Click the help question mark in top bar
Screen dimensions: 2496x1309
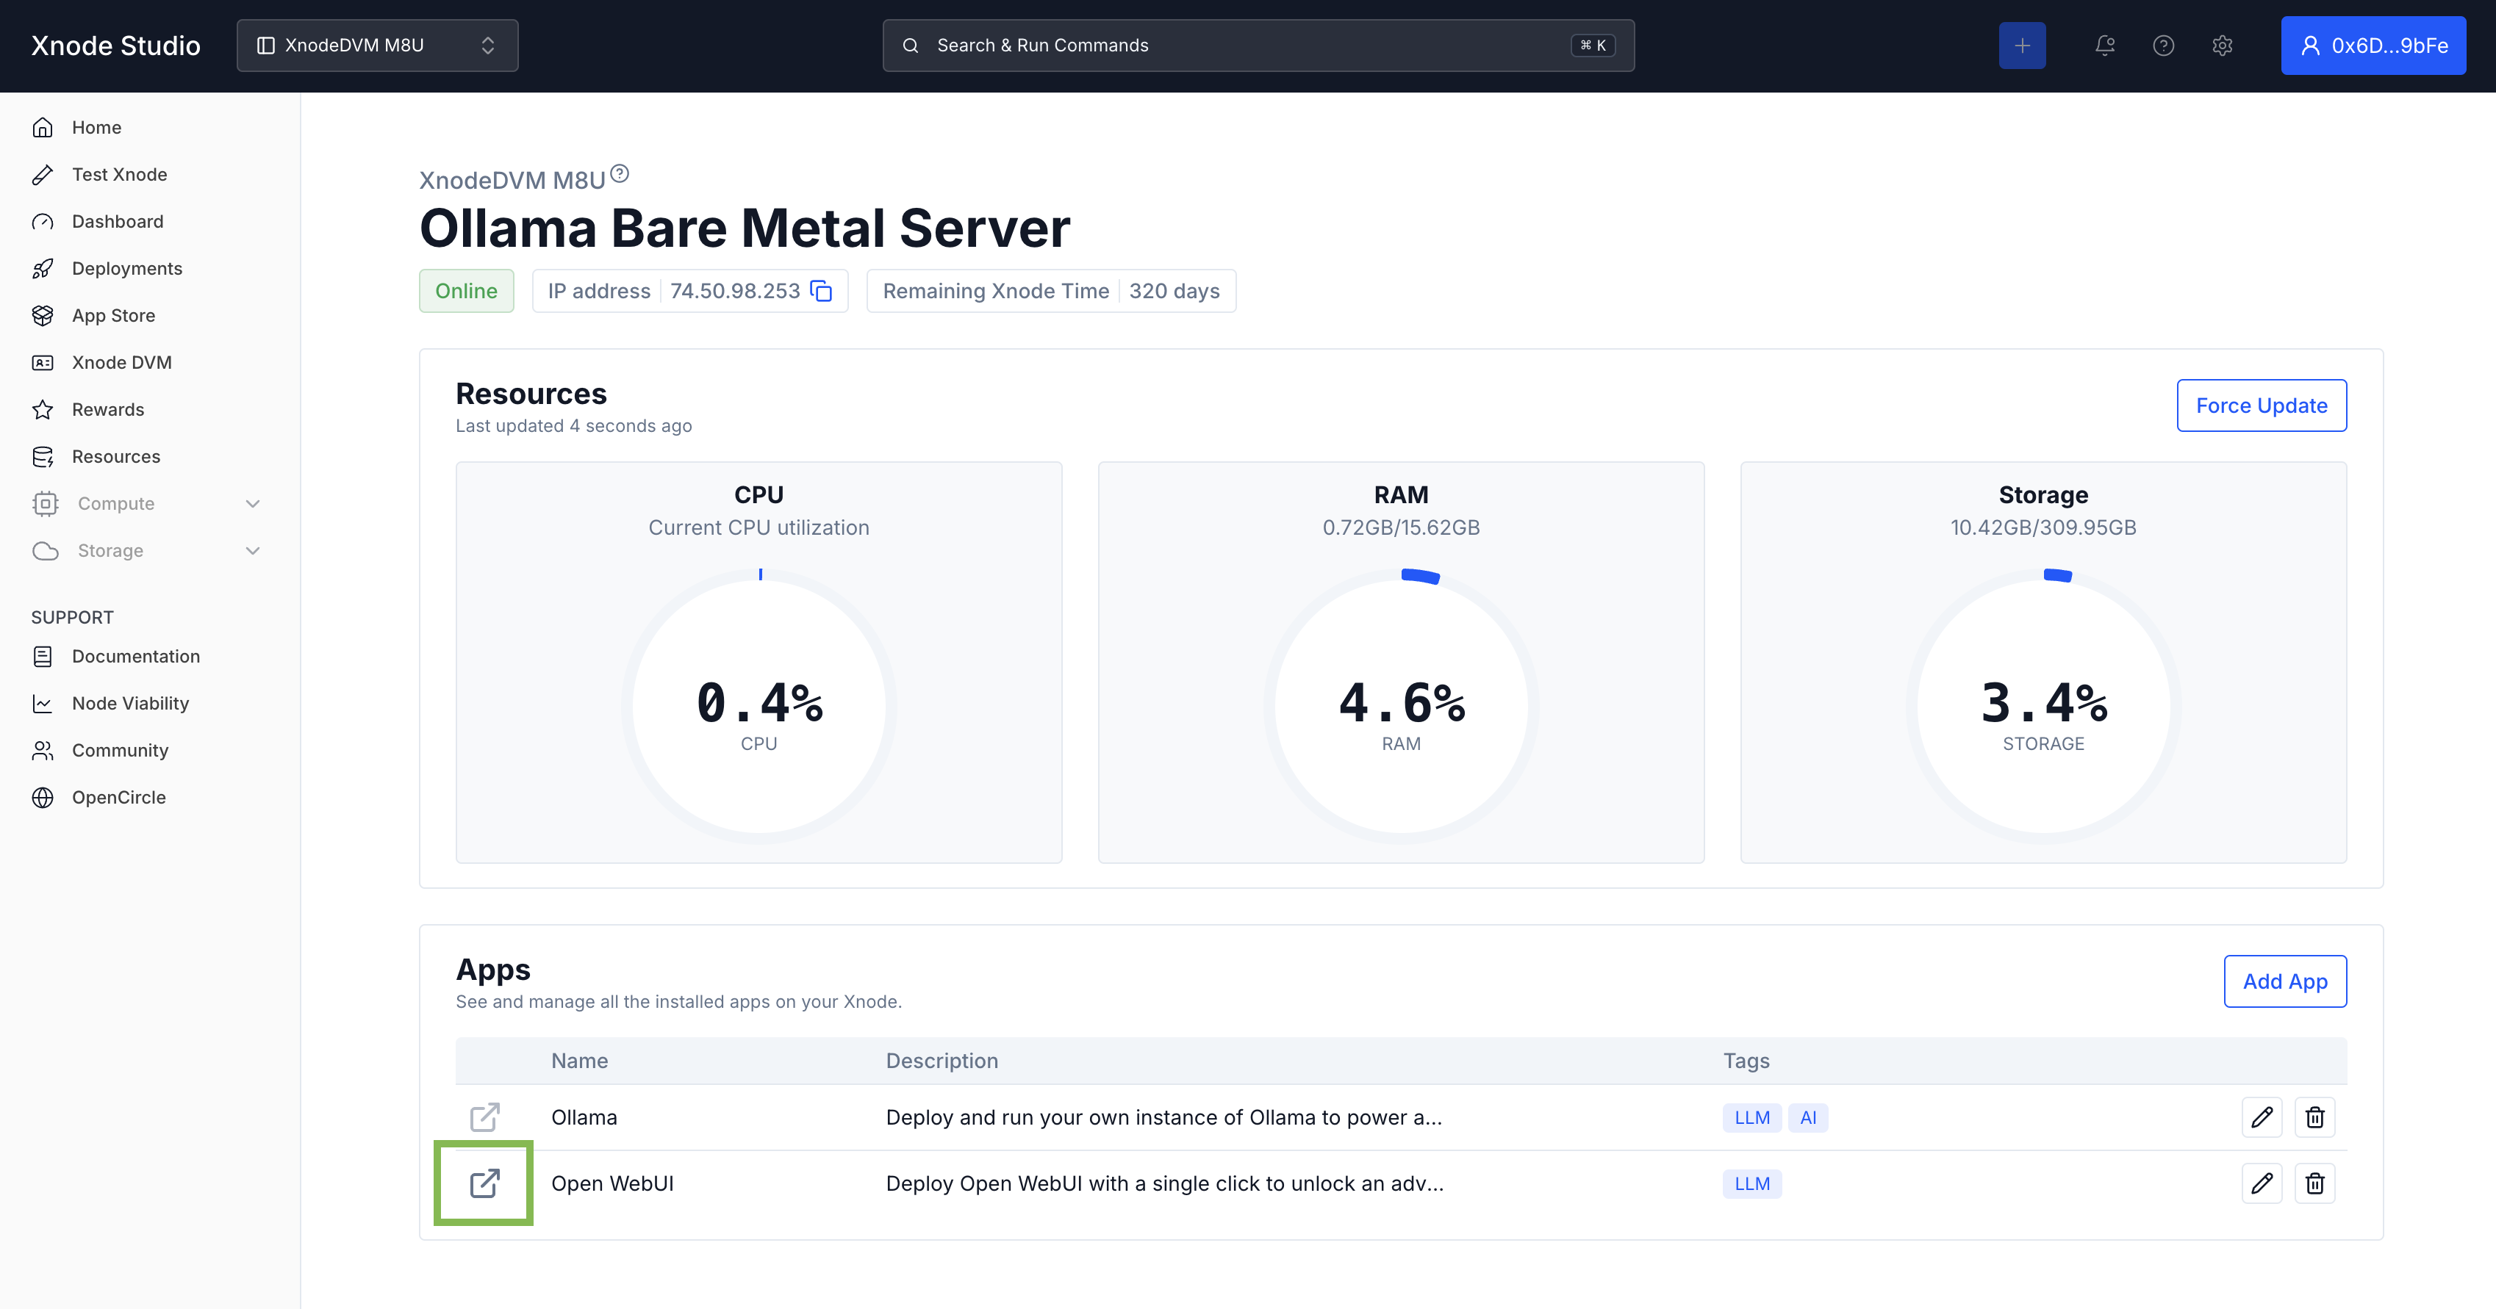click(x=2164, y=46)
